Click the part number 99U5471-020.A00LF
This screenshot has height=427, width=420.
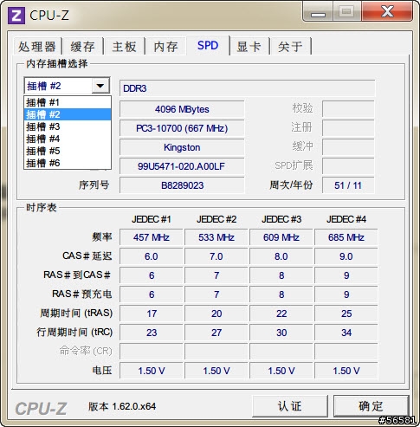[x=182, y=166]
